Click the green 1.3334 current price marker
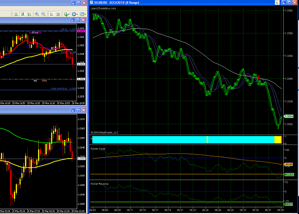Screen dimensions: 299x214 click(288, 117)
